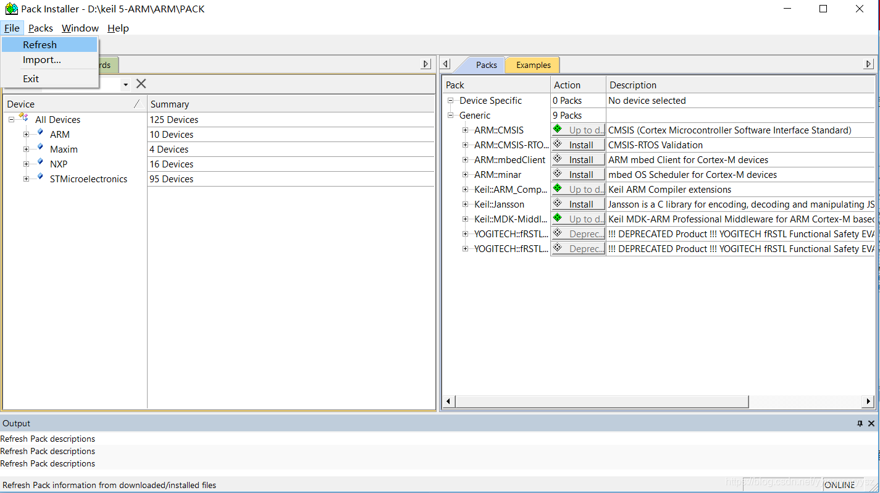Viewport: 880px width, 493px height.
Task: Expand the ARM::minar pack
Action: coord(466,175)
